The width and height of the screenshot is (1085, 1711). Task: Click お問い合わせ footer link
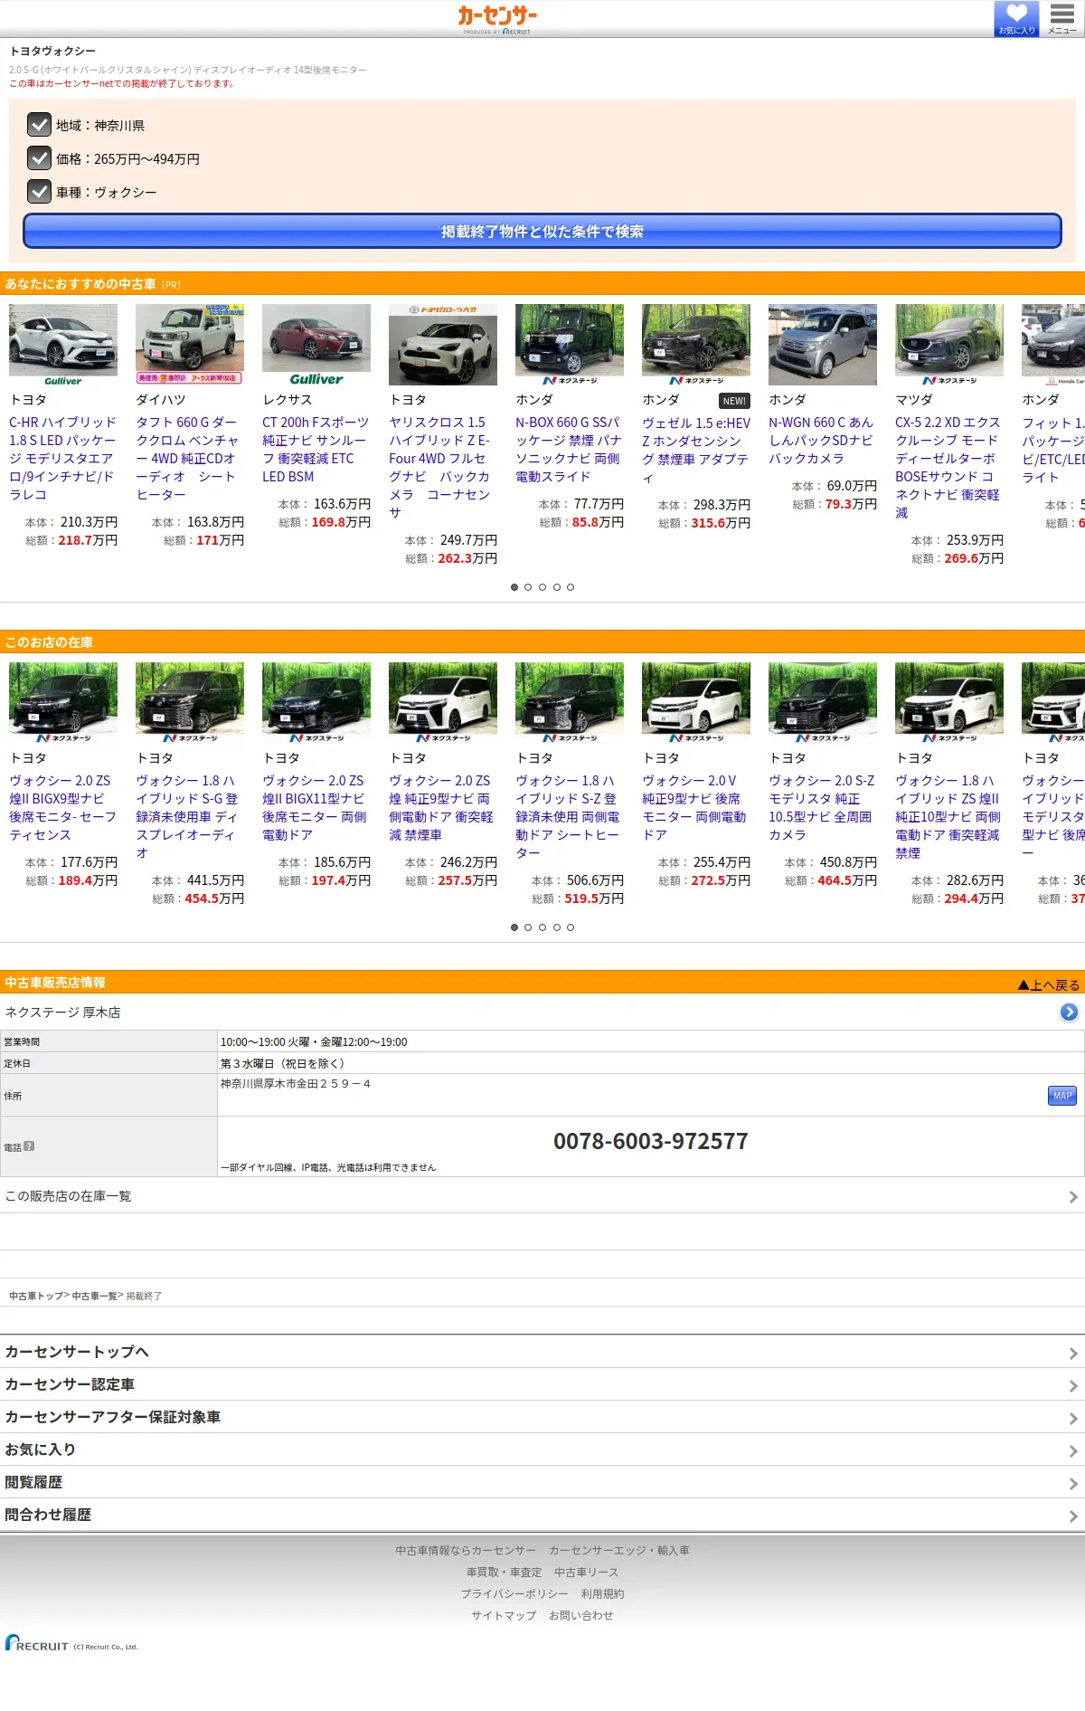coord(581,1615)
